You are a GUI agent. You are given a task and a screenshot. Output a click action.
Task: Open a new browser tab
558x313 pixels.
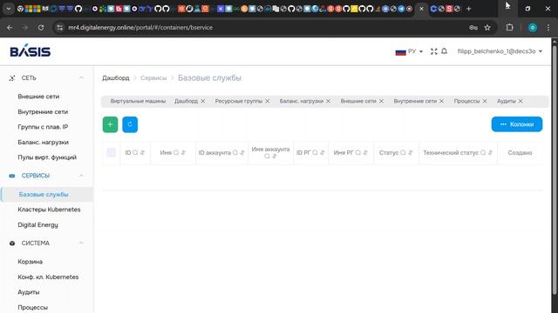point(469,9)
